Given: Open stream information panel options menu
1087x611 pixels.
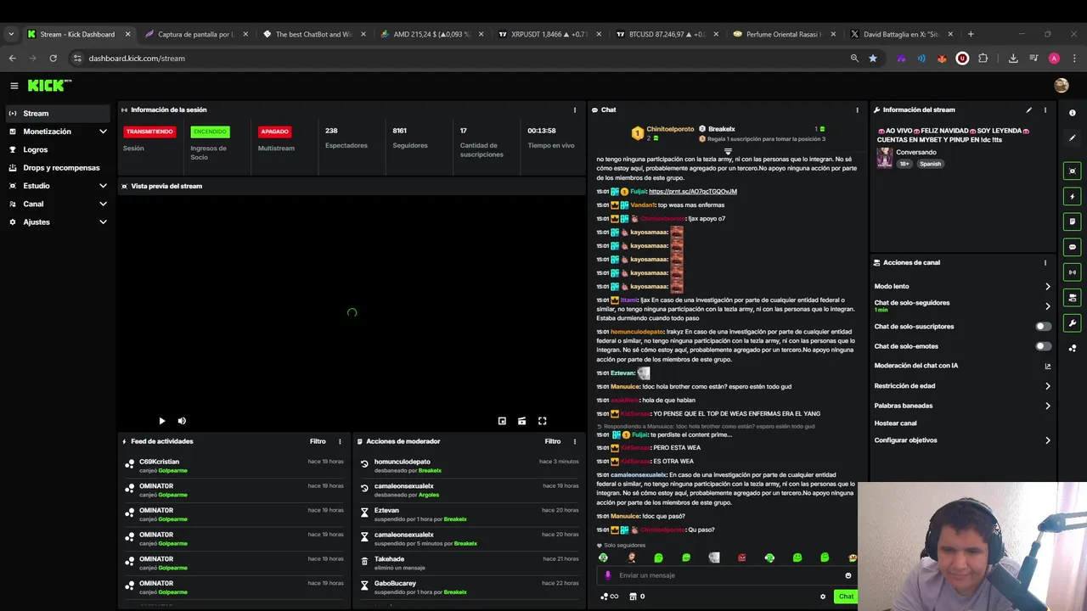Looking at the screenshot, I should (x=1045, y=109).
